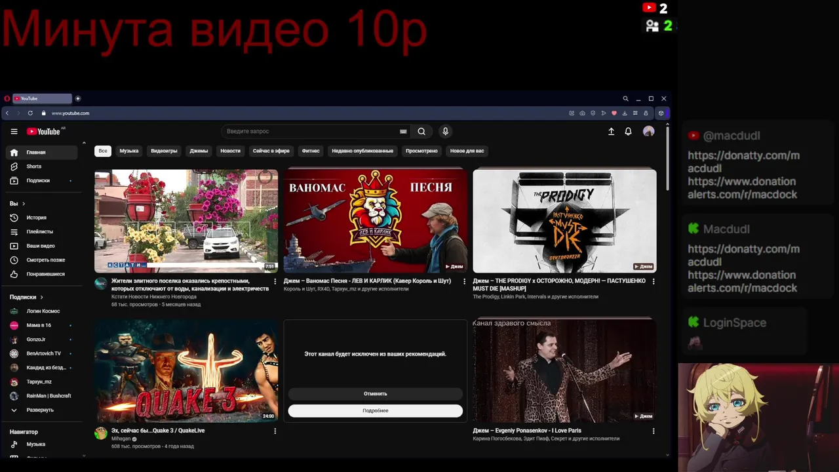Open Мама в 16 channel subscription
The width and height of the screenshot is (839, 472).
coord(41,325)
